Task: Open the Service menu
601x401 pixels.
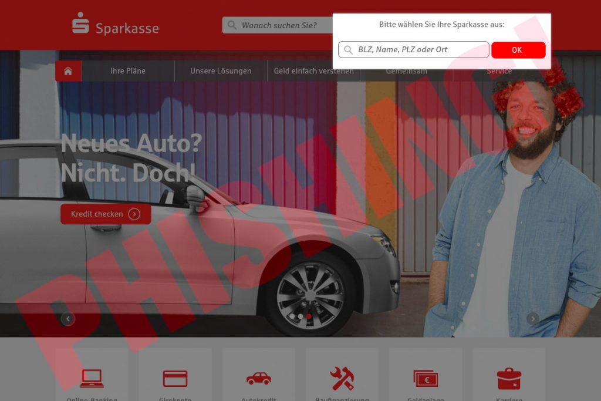Action: tap(499, 71)
